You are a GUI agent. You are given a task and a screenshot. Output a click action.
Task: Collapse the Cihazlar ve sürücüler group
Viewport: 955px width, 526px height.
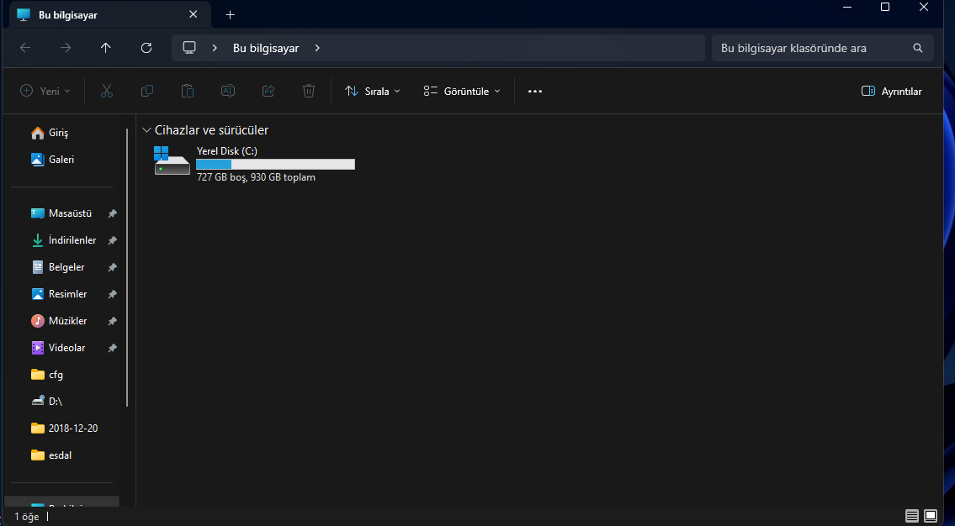coord(146,130)
